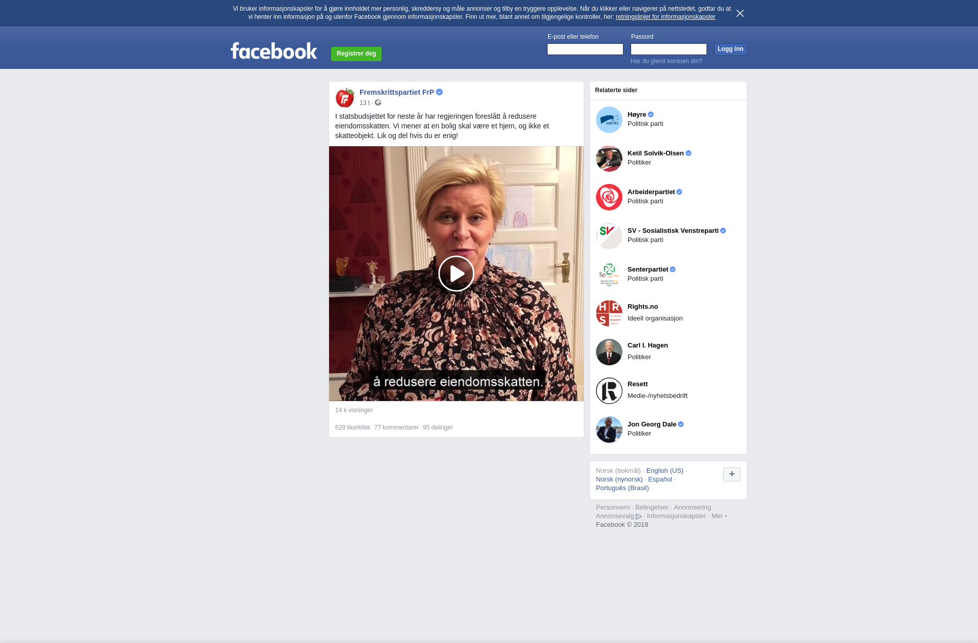The width and height of the screenshot is (978, 643).
Task: Open Carl I. Hagen page link
Action: click(x=647, y=345)
